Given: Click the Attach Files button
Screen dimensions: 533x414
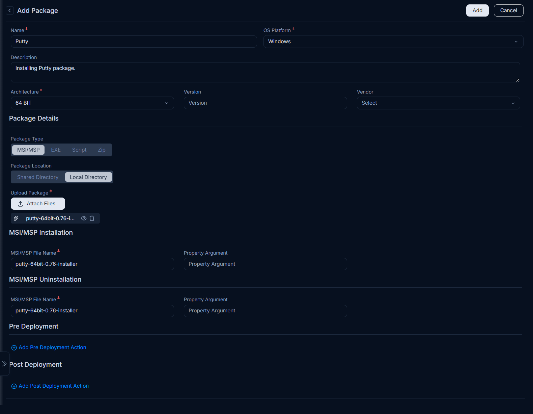Looking at the screenshot, I should (x=38, y=204).
